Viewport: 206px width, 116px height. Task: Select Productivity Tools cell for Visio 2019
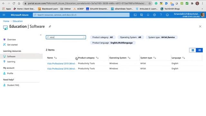(x=86, y=63)
